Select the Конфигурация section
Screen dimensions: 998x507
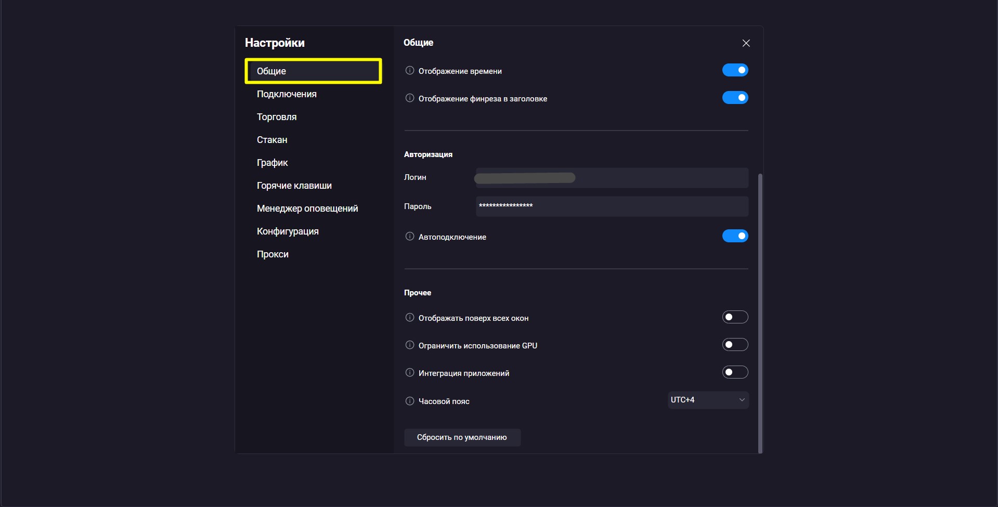tap(288, 231)
